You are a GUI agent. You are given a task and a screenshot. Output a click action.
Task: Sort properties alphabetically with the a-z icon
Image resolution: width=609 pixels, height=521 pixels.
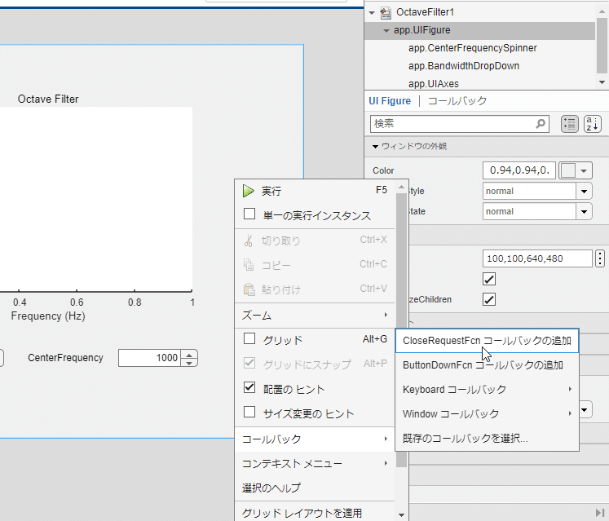(593, 124)
